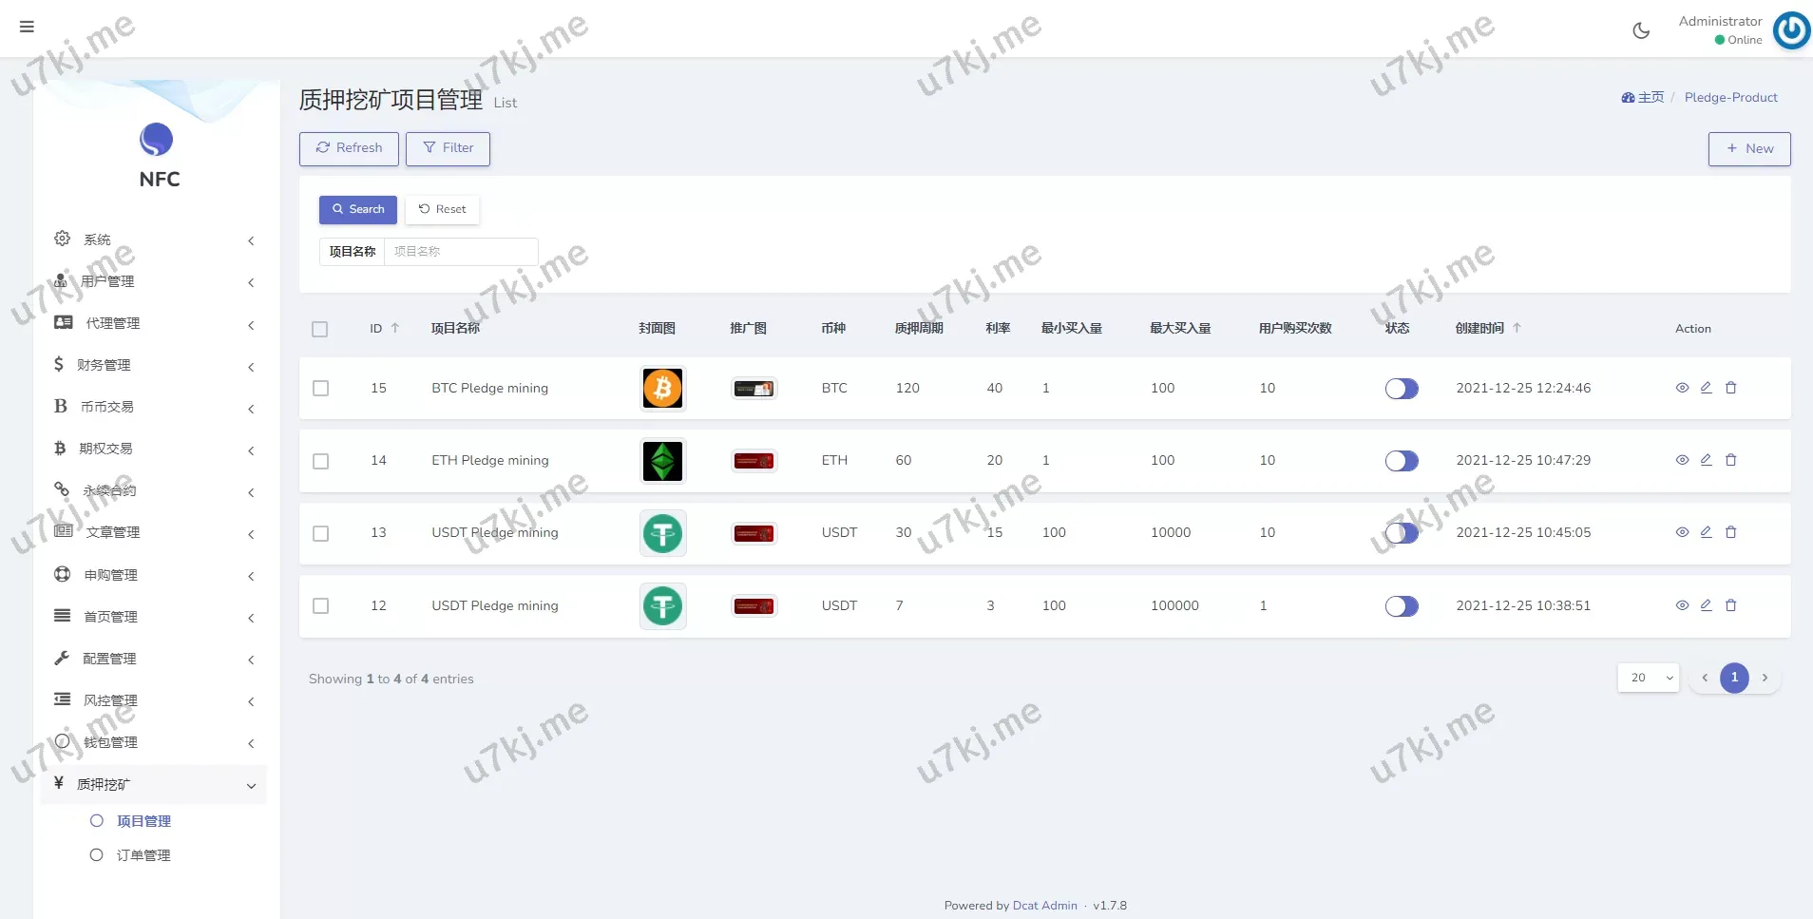Toggle dark mode with the moon icon
The image size is (1813, 919).
click(1641, 29)
